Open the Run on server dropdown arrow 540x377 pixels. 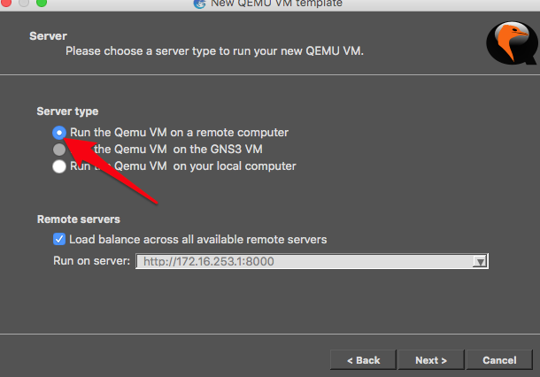tap(480, 261)
